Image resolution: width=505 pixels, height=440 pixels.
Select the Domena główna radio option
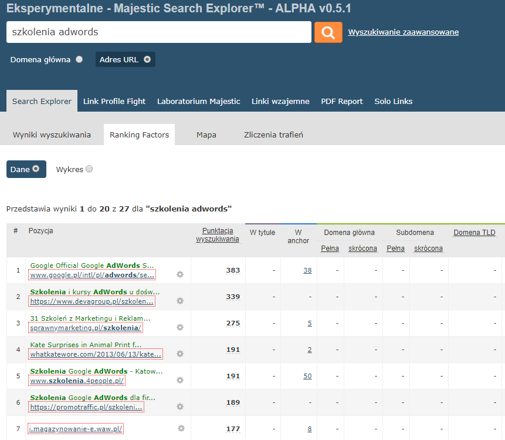[x=79, y=59]
